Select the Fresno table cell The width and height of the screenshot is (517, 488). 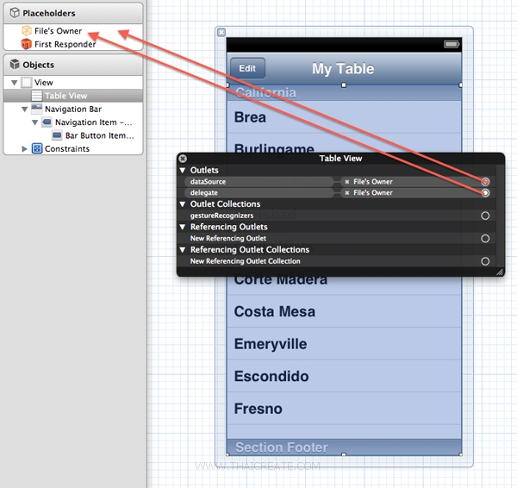(x=344, y=409)
